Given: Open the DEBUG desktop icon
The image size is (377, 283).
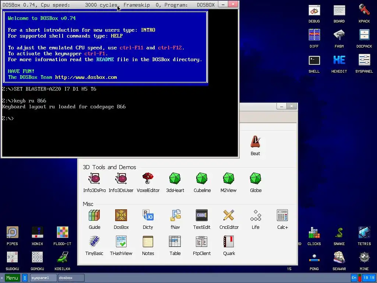Looking at the screenshot, I should point(314,14).
